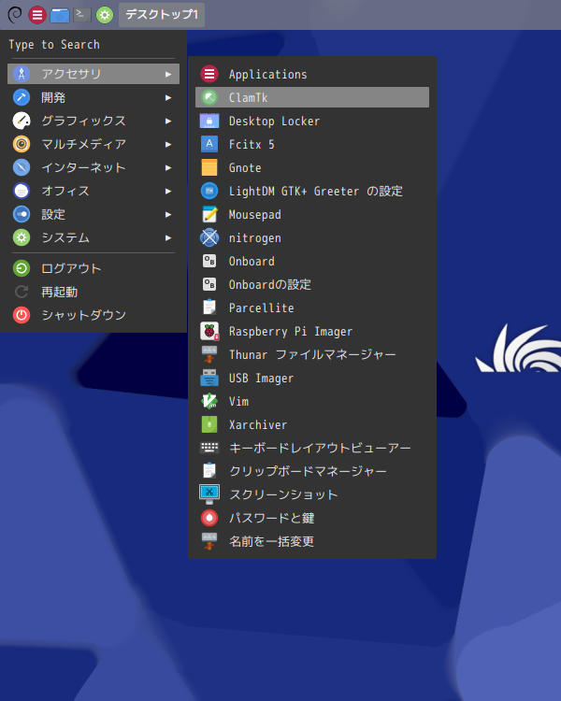Open the グラフィックス category

click(x=93, y=121)
